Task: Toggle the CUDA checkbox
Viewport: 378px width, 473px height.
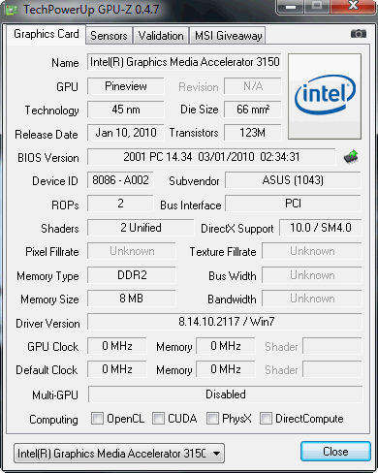Action: 158,418
